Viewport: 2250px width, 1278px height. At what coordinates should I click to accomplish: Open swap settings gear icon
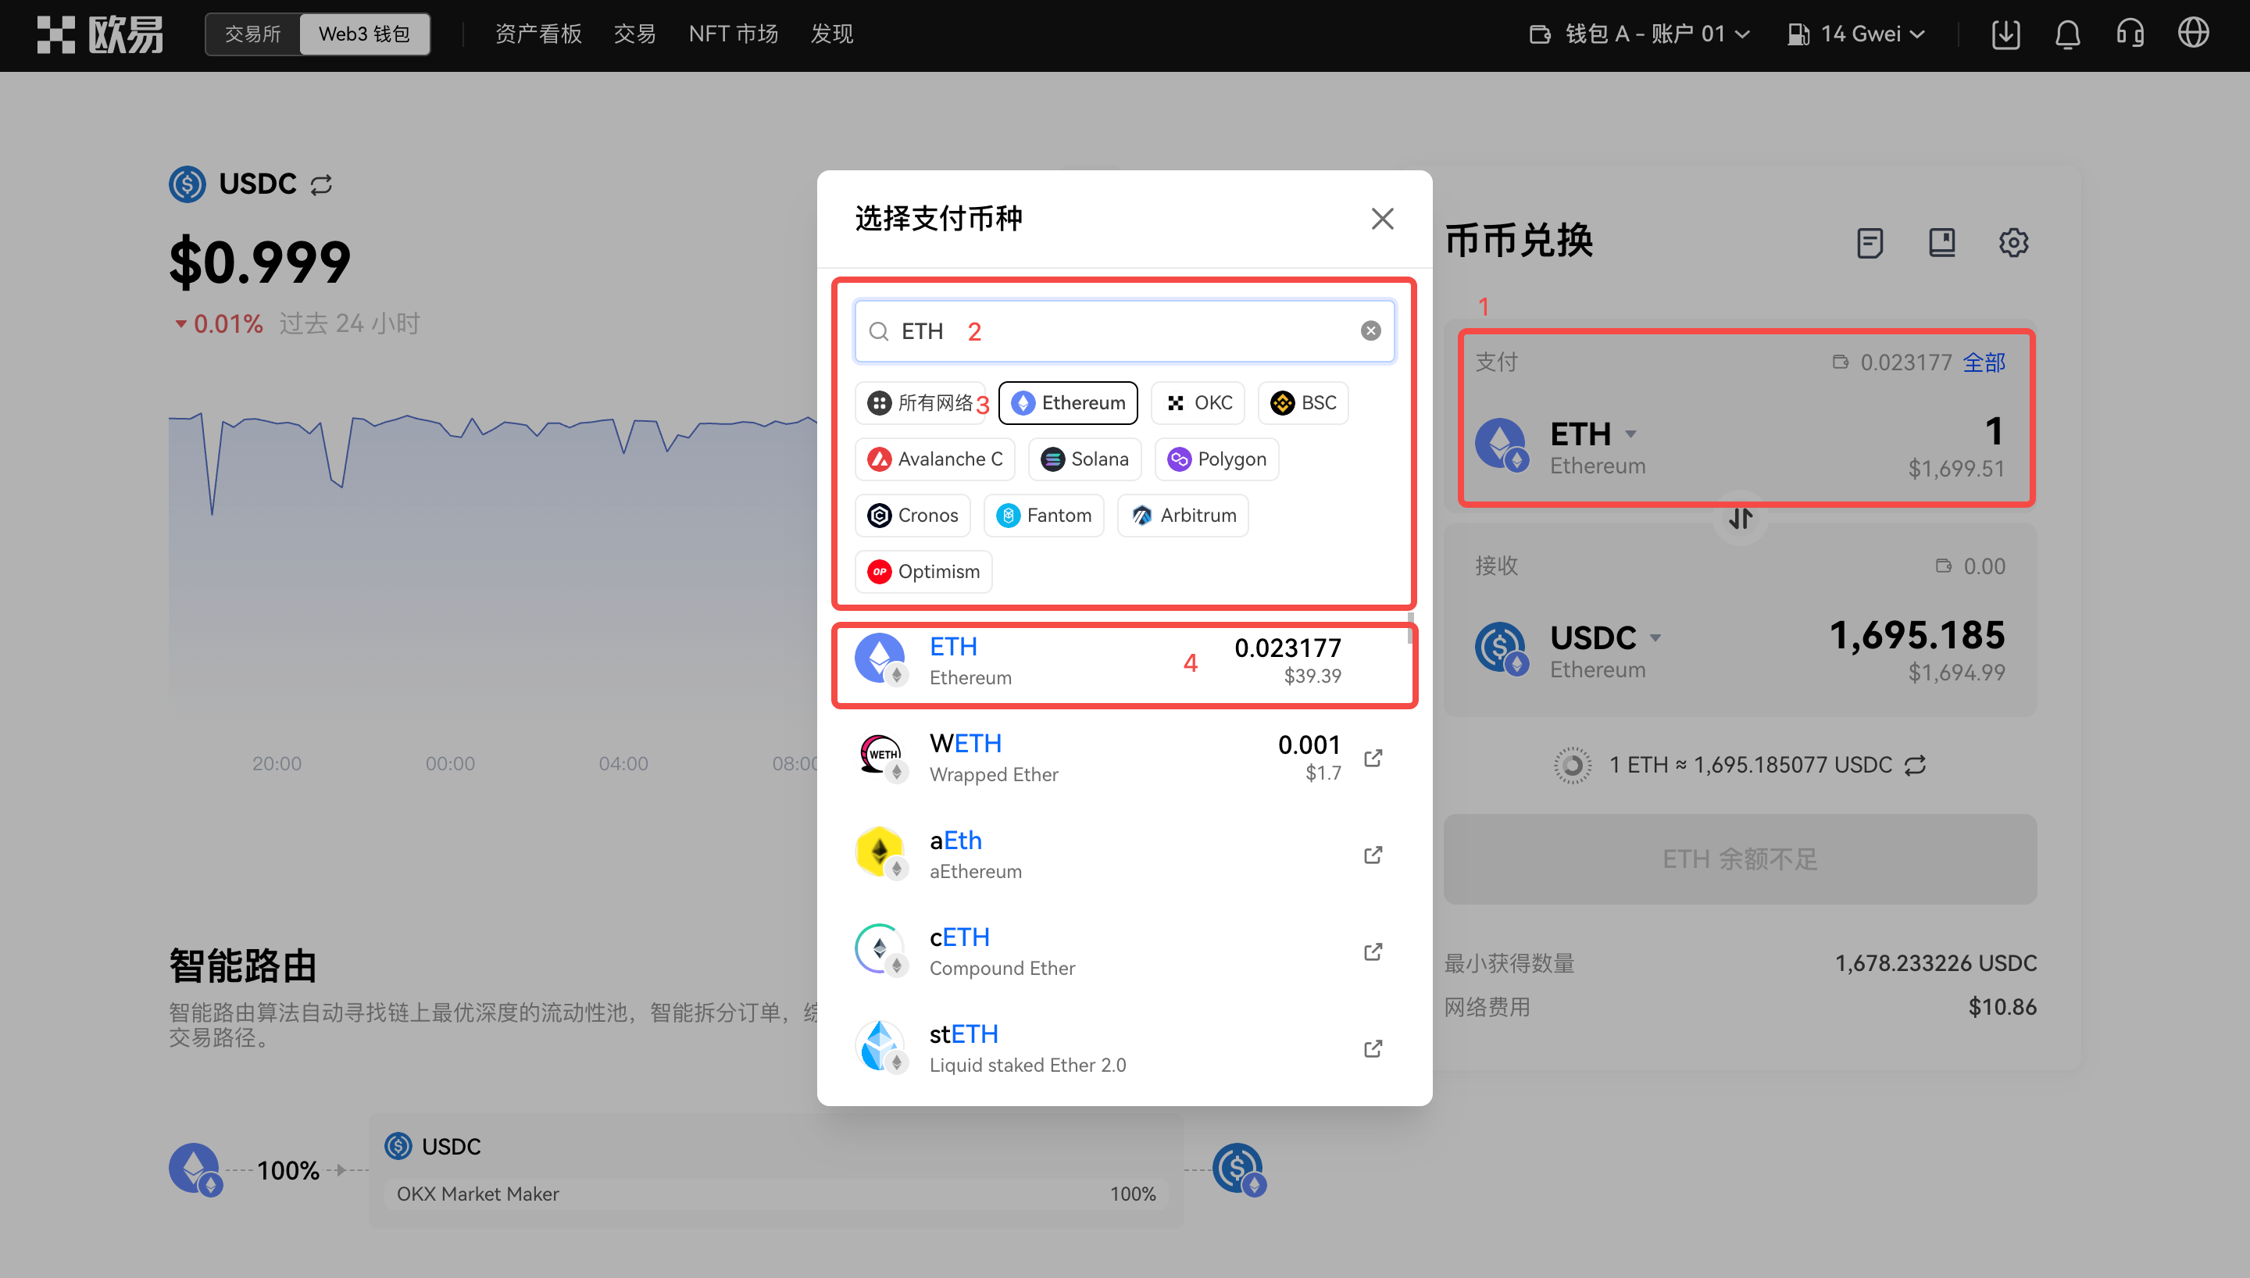(x=2013, y=242)
